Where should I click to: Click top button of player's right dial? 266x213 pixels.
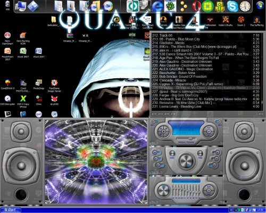pyautogui.click(x=209, y=128)
